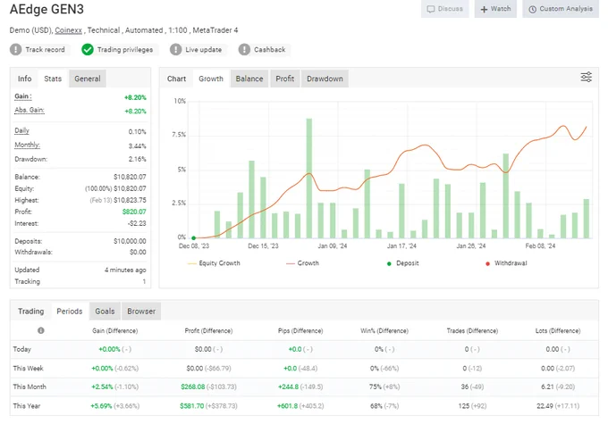Image resolution: width=608 pixels, height=424 pixels.
Task: Switch to the Stats tab
Action: click(x=53, y=79)
